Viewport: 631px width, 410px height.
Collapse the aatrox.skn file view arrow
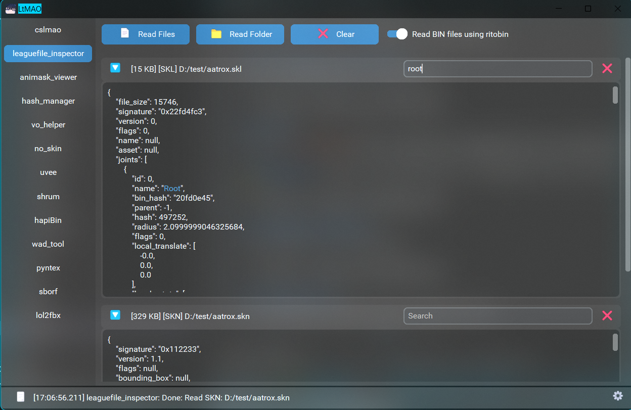click(115, 315)
